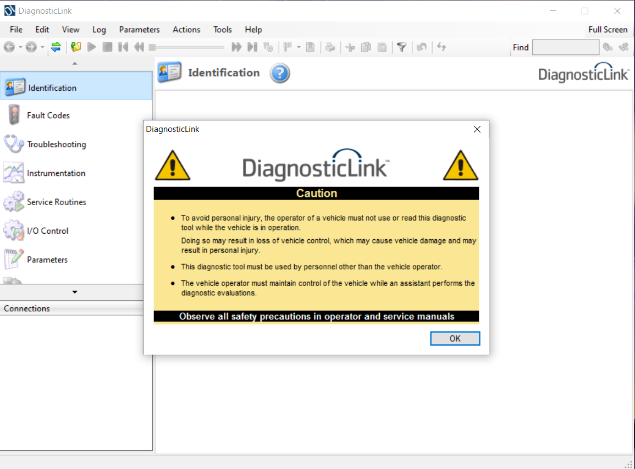Open the View menu

click(70, 30)
